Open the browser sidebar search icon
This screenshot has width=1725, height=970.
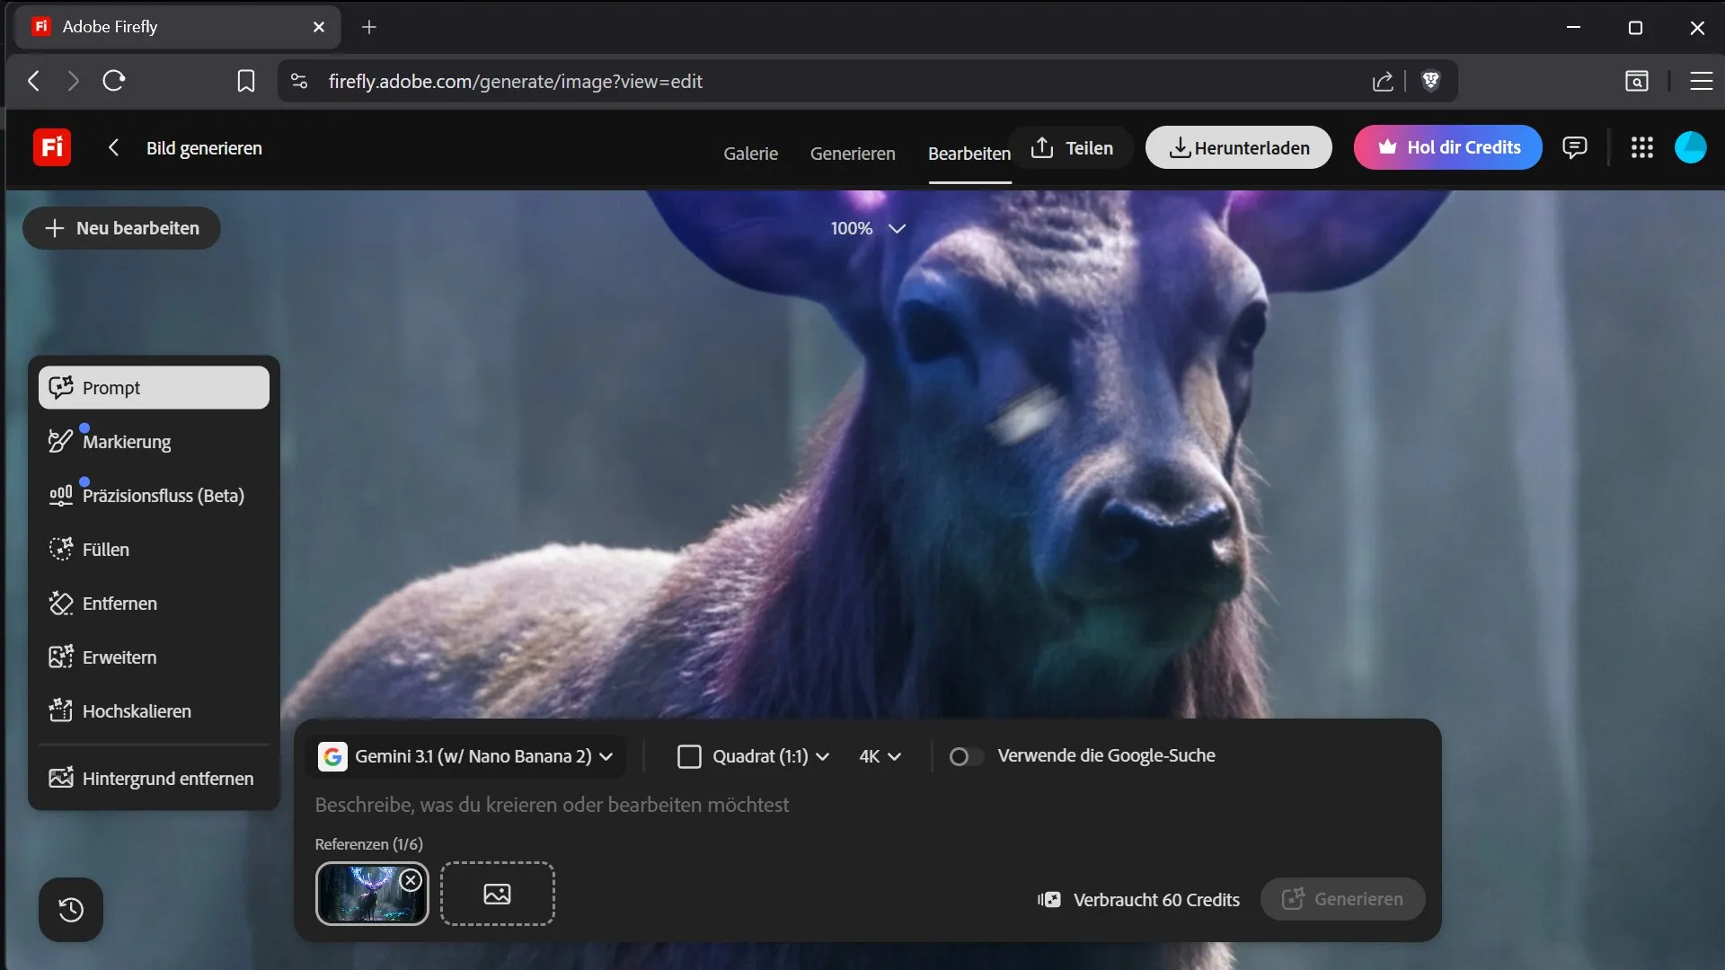1637,81
